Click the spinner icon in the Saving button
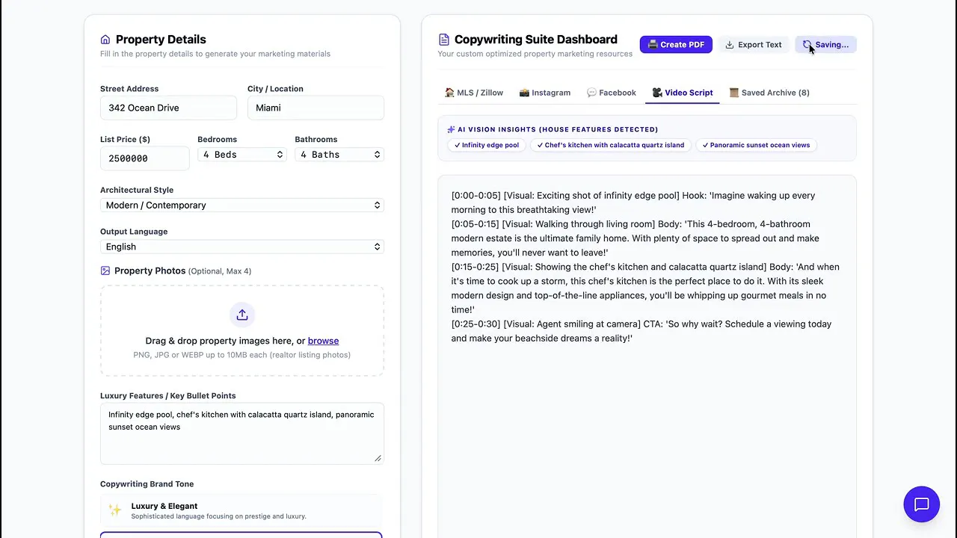Screen dimensions: 957x538 click(x=807, y=45)
